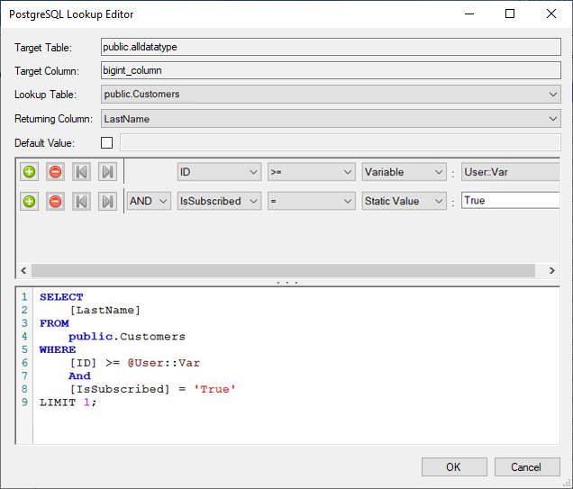Enable the Default Value checkbox
The height and width of the screenshot is (489, 573).
tap(106, 143)
